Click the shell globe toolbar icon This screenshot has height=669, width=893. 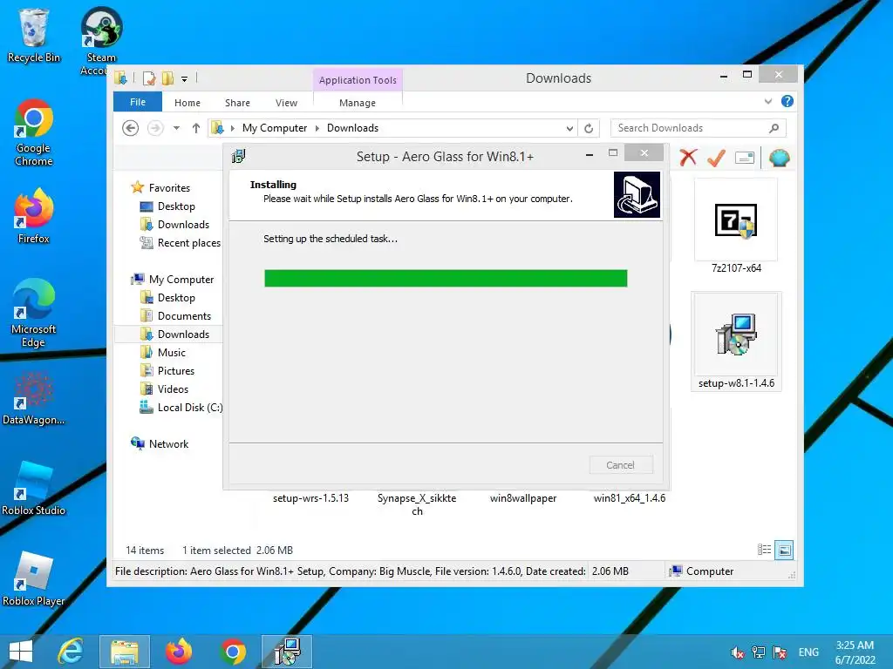[779, 158]
